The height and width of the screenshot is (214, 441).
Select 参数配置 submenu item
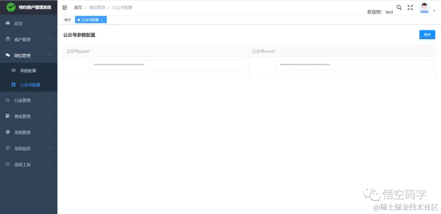(29, 71)
